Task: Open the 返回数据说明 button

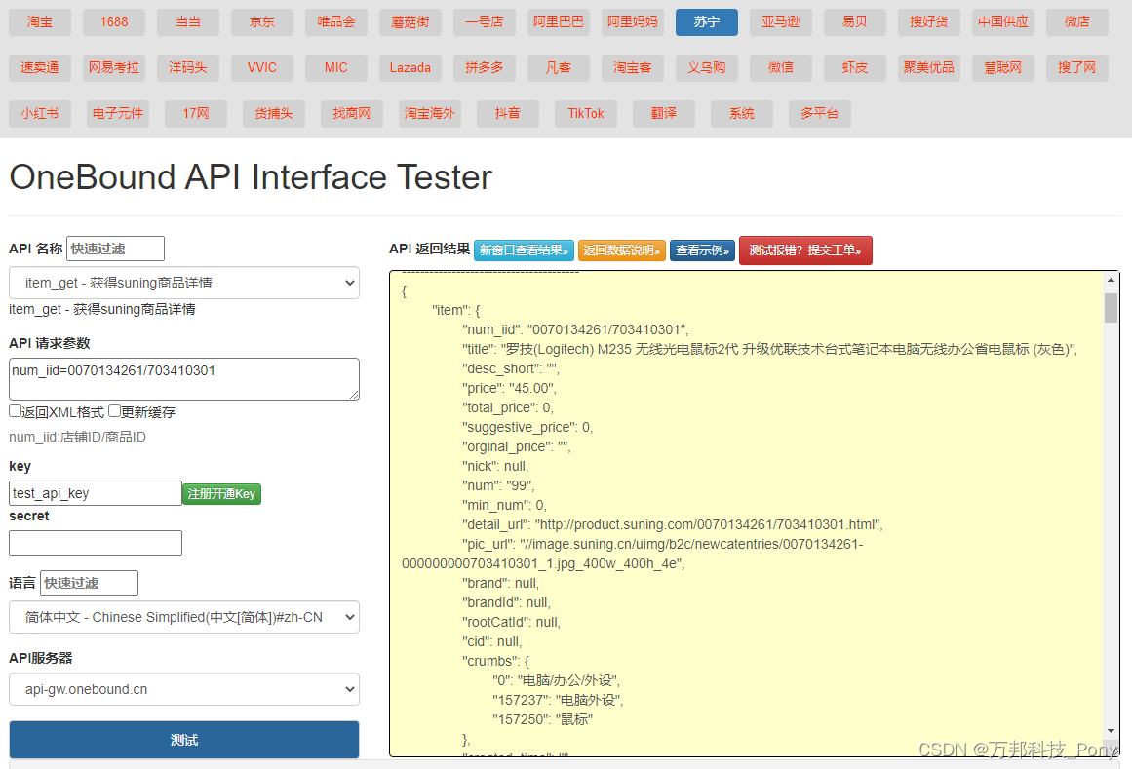Action: [x=622, y=250]
